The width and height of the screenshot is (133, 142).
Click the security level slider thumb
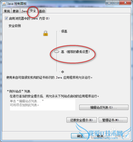coord(57,52)
